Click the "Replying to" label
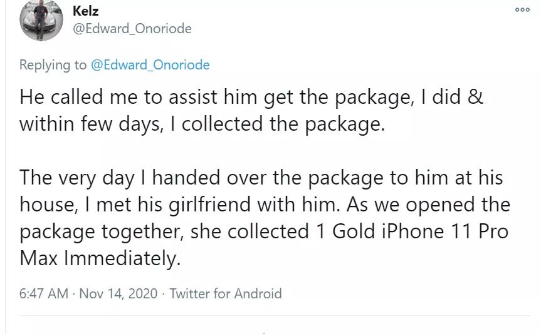541x334 pixels. 53,65
